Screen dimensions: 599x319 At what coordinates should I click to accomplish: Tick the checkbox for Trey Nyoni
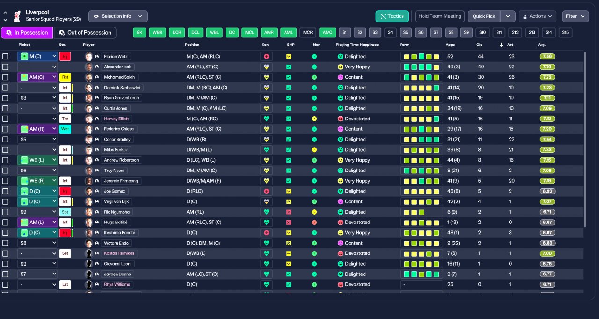pyautogui.click(x=5, y=171)
